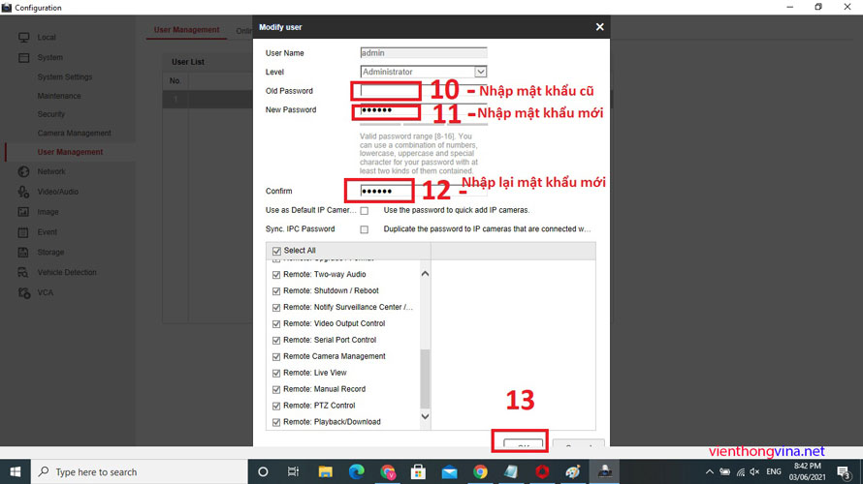
Task: Open the Local settings monitor icon
Action: click(x=23, y=38)
